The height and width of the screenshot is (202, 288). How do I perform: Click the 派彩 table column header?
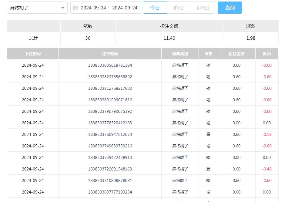[x=267, y=54]
